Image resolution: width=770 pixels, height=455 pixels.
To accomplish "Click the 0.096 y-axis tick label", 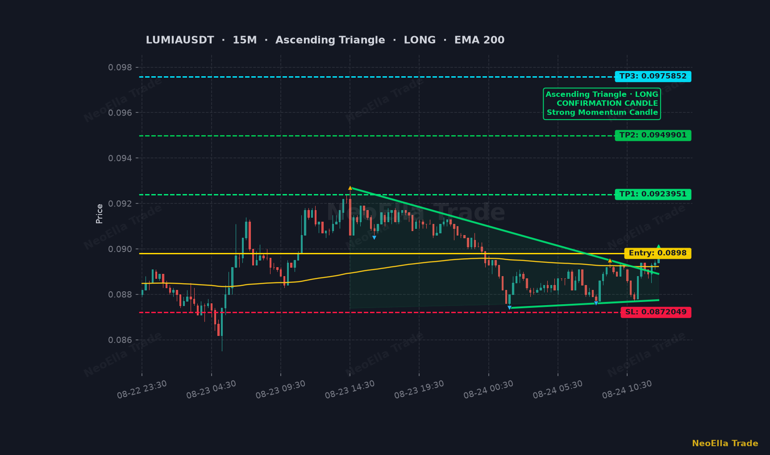I will click(120, 113).
